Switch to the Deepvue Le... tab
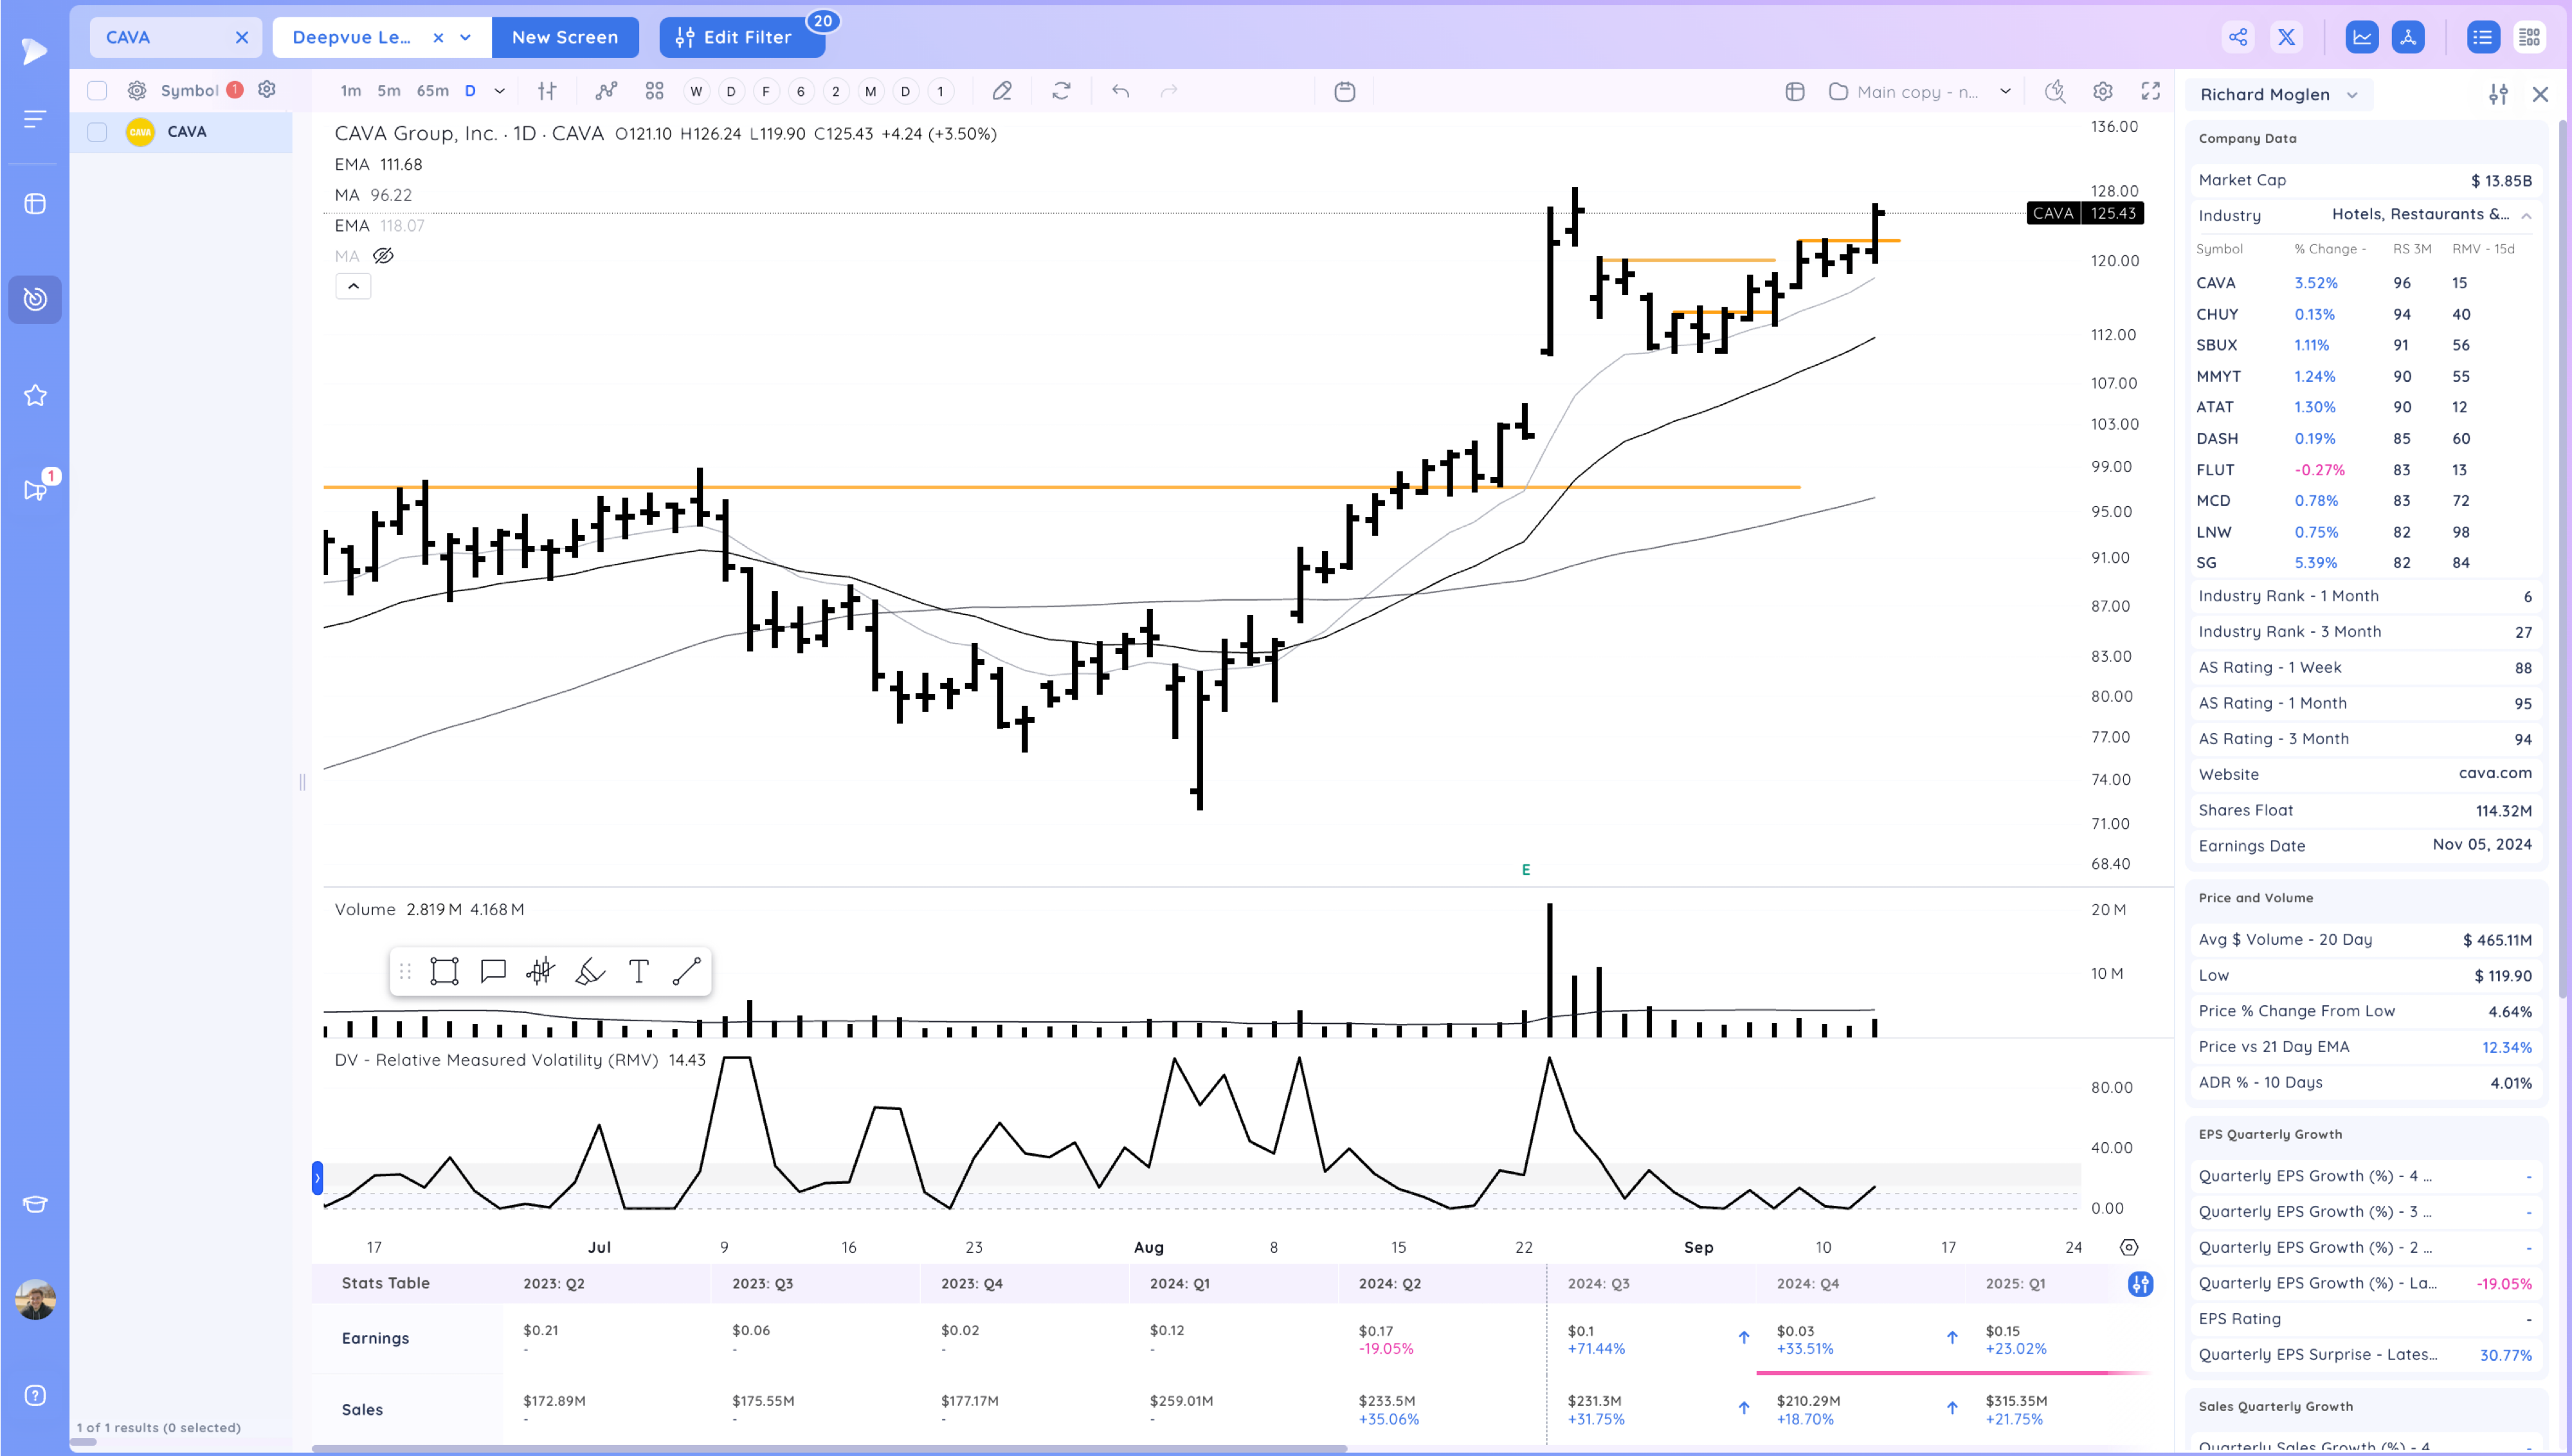 (352, 37)
